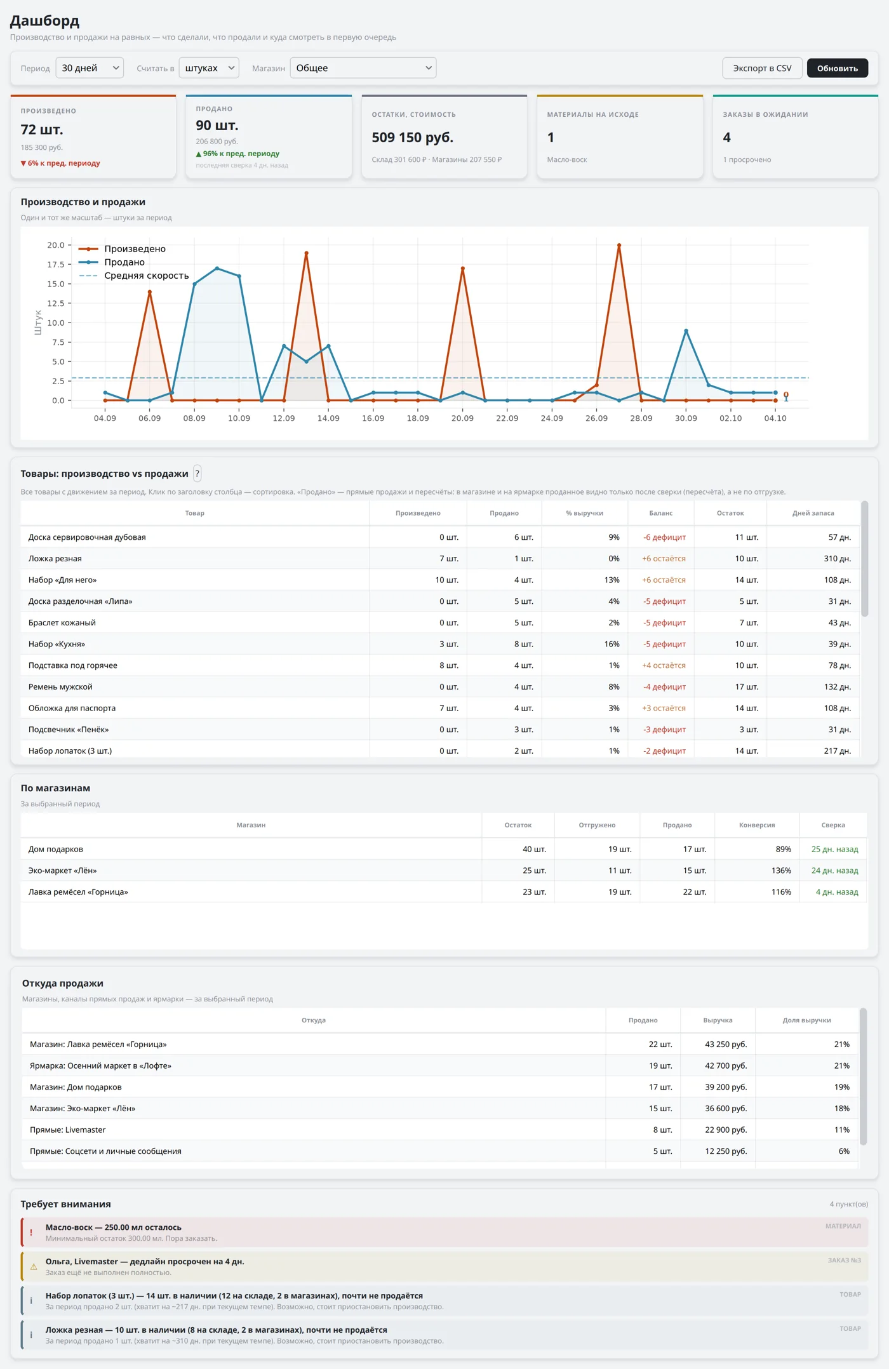
Task: Click the info icon on Ложка резная alert
Action: [x=31, y=1335]
